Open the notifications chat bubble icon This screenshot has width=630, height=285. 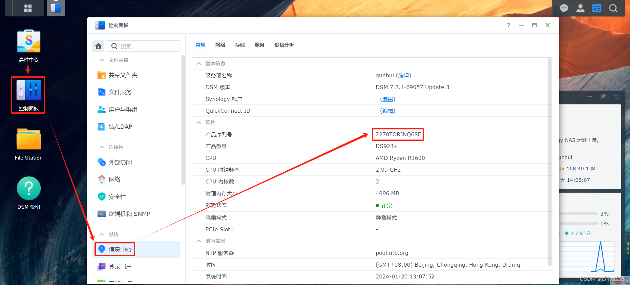[564, 8]
